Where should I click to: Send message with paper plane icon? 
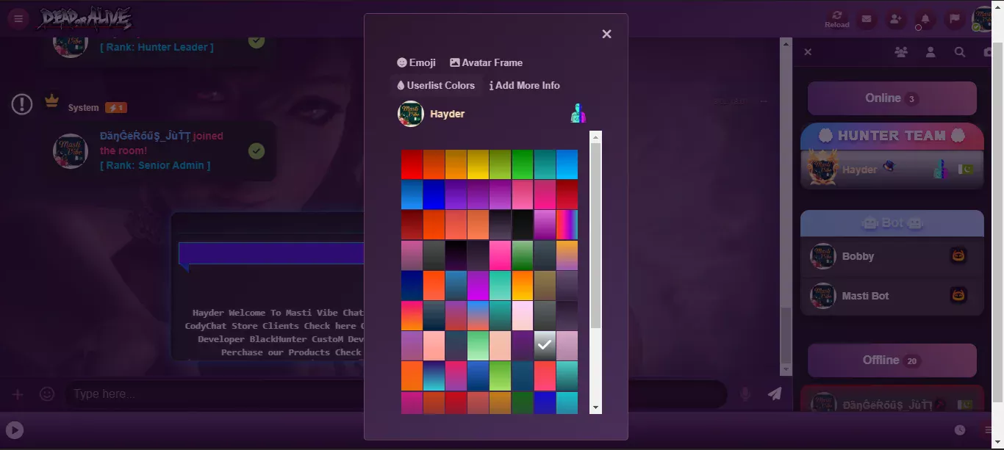tap(775, 394)
